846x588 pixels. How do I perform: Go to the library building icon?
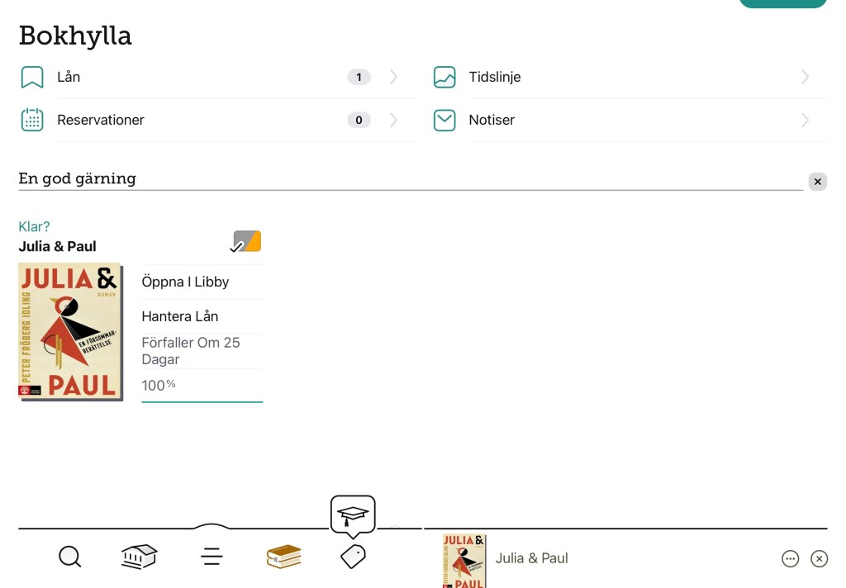[x=139, y=557]
